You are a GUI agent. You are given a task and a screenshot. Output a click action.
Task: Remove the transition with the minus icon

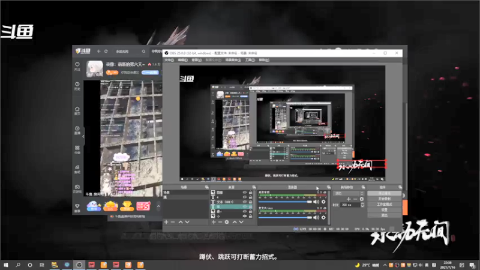(x=355, y=199)
